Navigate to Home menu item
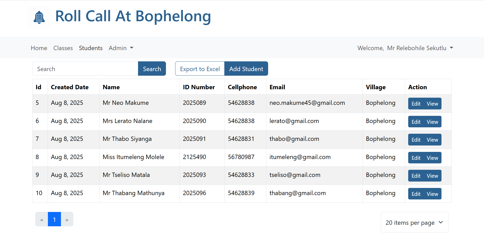This screenshot has height=236, width=484. pyautogui.click(x=39, y=48)
